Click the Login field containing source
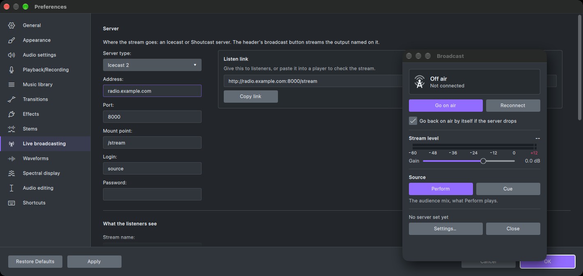 [152, 168]
